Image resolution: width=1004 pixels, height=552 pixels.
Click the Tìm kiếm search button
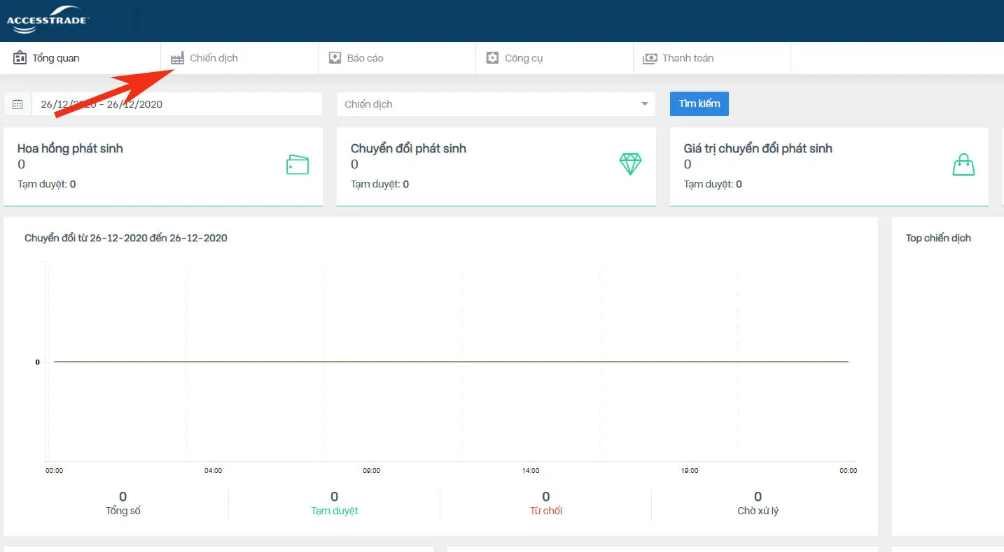[699, 104]
